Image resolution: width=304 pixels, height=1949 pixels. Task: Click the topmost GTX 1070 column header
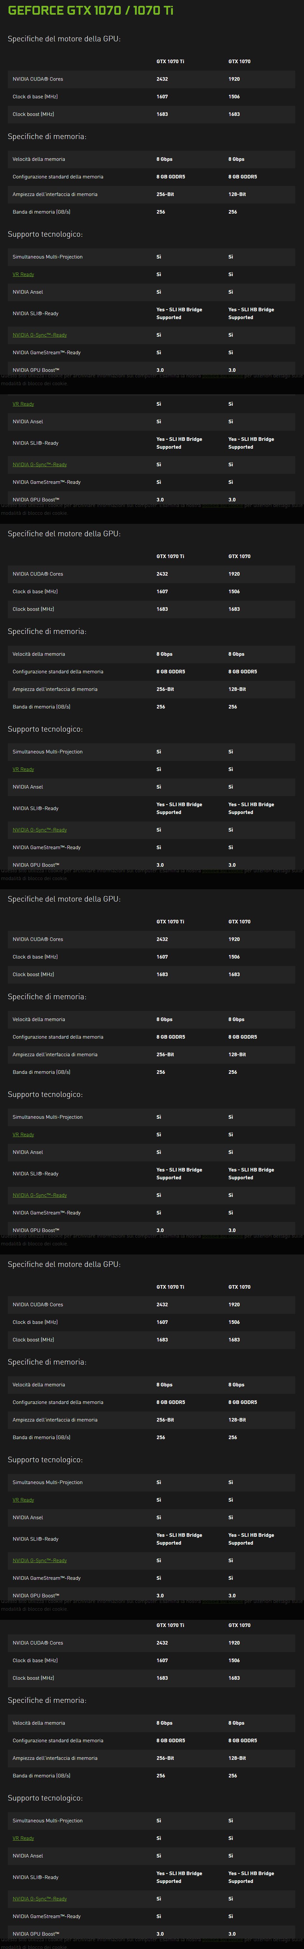(240, 61)
